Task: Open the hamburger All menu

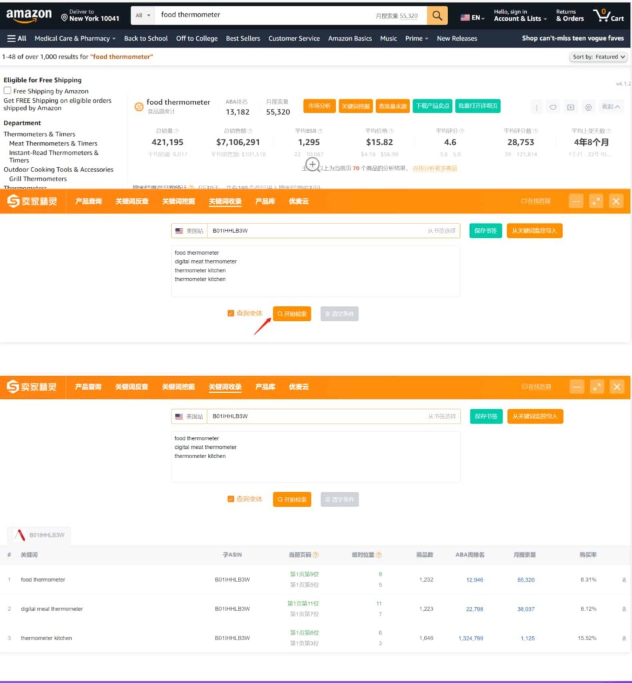Action: coord(17,38)
